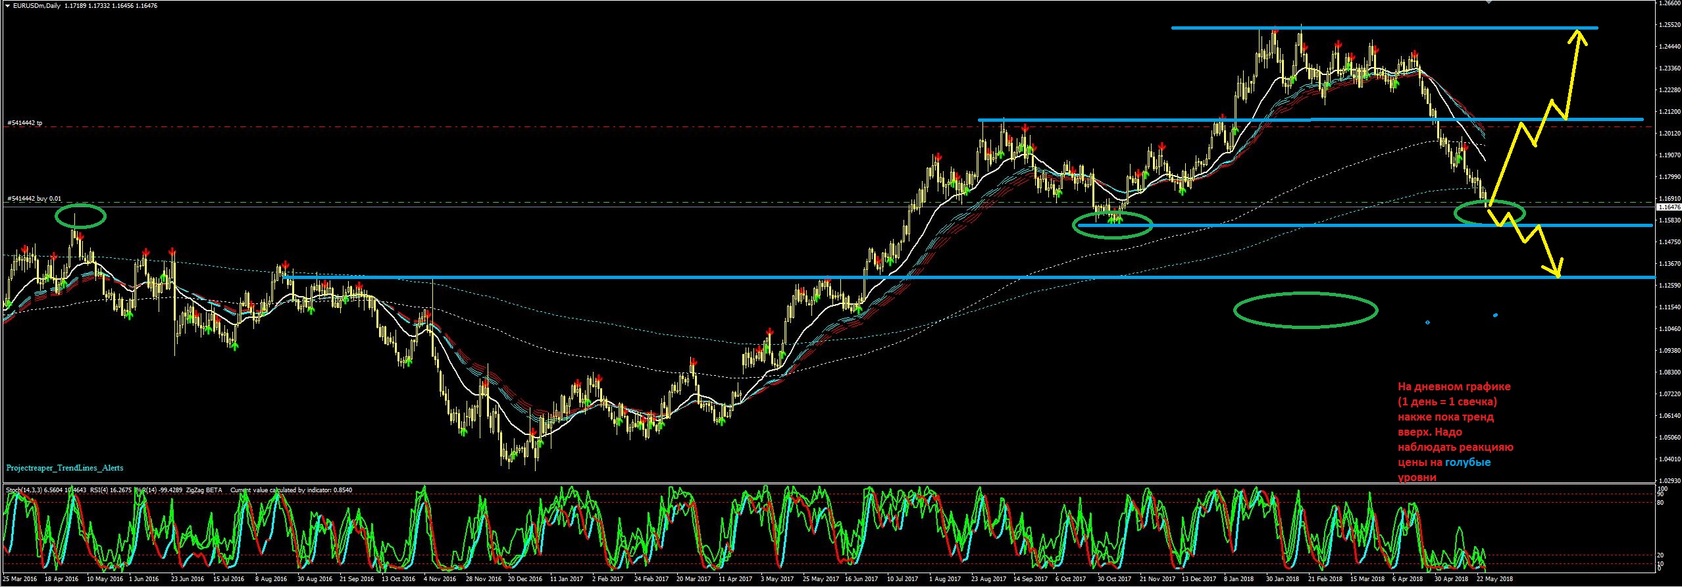Viewport: 1682px width, 587px height.
Task: Click the 1 Jun 2016 date label
Action: pyautogui.click(x=144, y=579)
